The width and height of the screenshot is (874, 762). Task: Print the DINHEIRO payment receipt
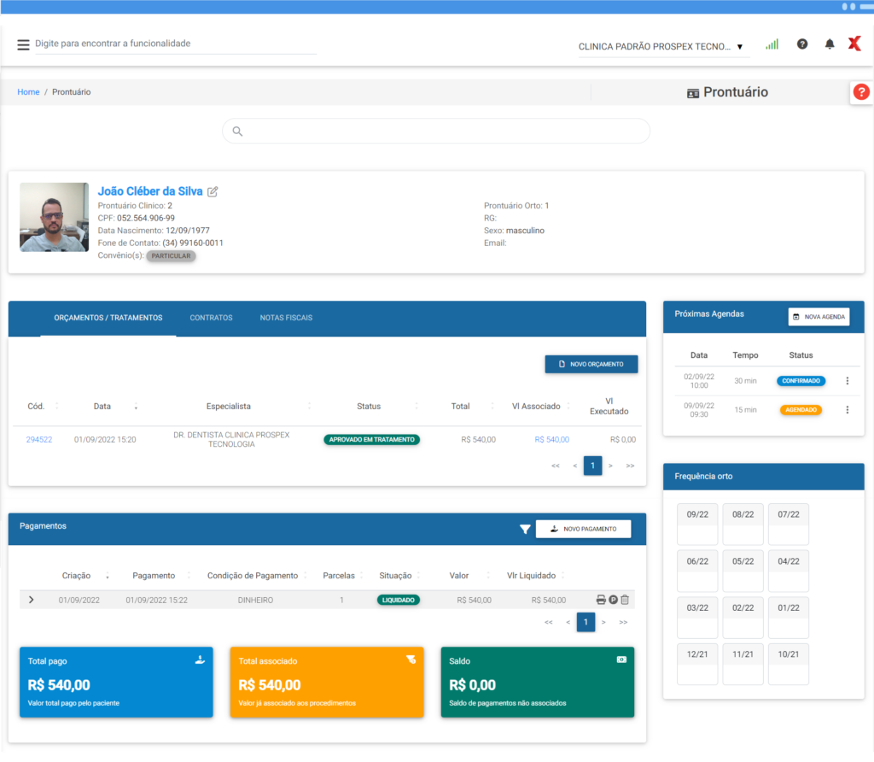pyautogui.click(x=601, y=600)
